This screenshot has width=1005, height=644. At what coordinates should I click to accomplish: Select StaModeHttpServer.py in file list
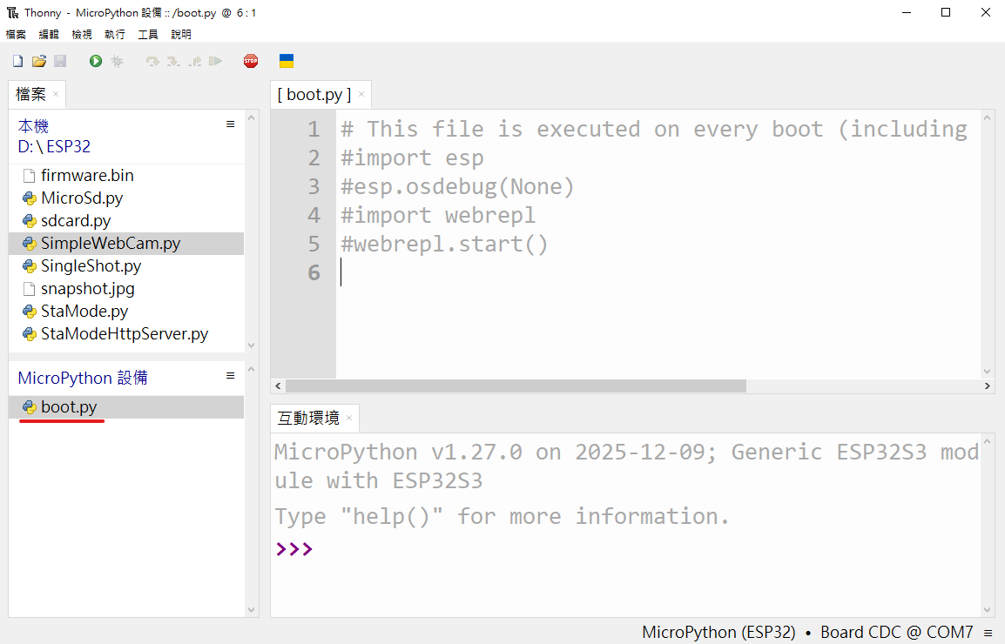coord(125,334)
